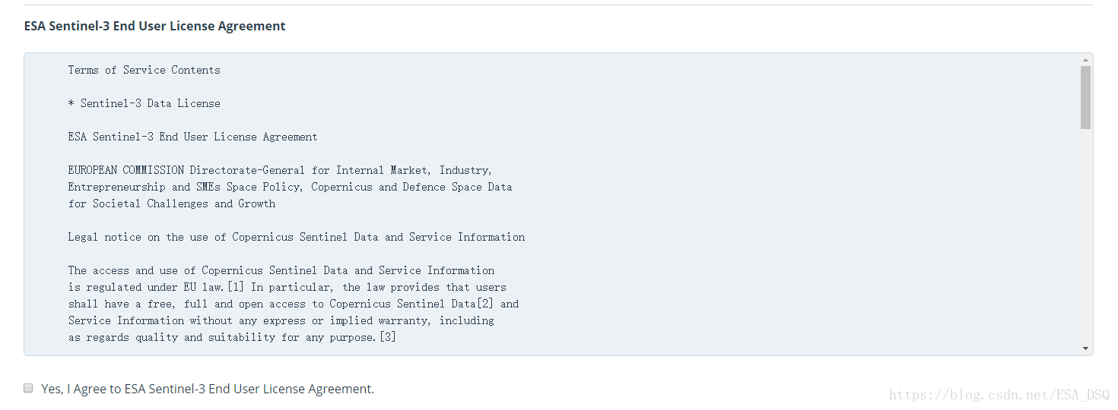This screenshot has width=1118, height=410.
Task: Tick the Agree to Sentinel-3 License checkbox
Action: (28, 388)
